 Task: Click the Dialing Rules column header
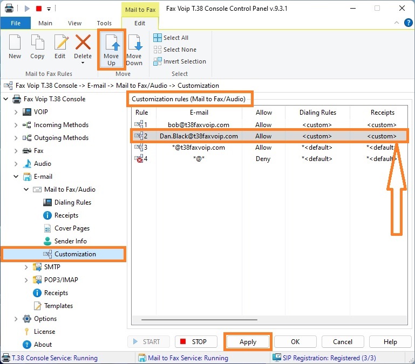coord(318,113)
